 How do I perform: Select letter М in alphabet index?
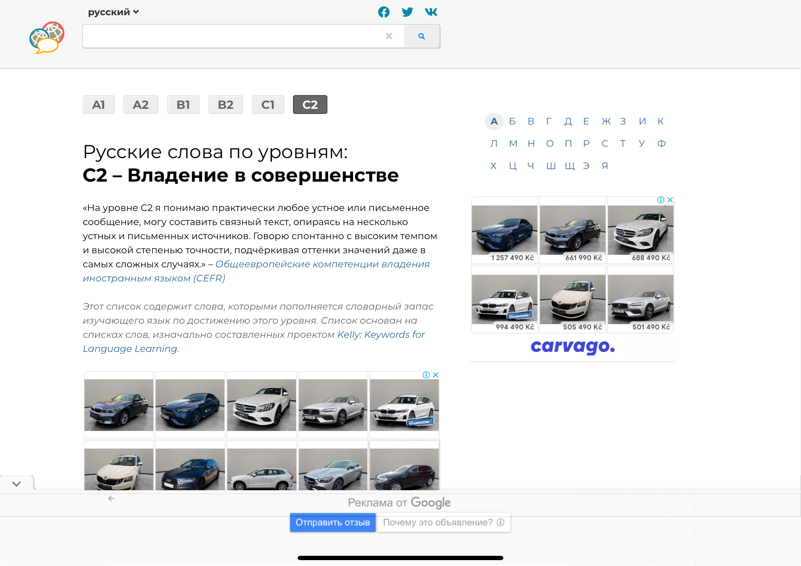pos(513,144)
